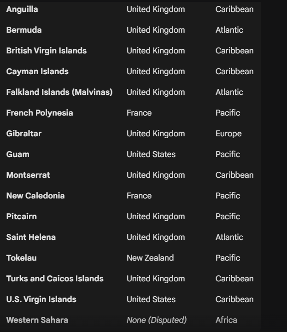This screenshot has width=287, height=332.
Task: Click U.S. Virgin Islands territory name
Action: coord(41,299)
